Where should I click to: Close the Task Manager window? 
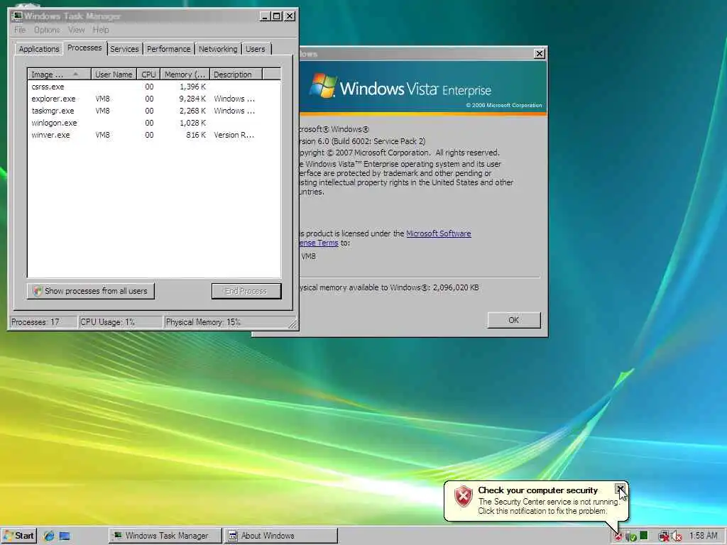(290, 16)
